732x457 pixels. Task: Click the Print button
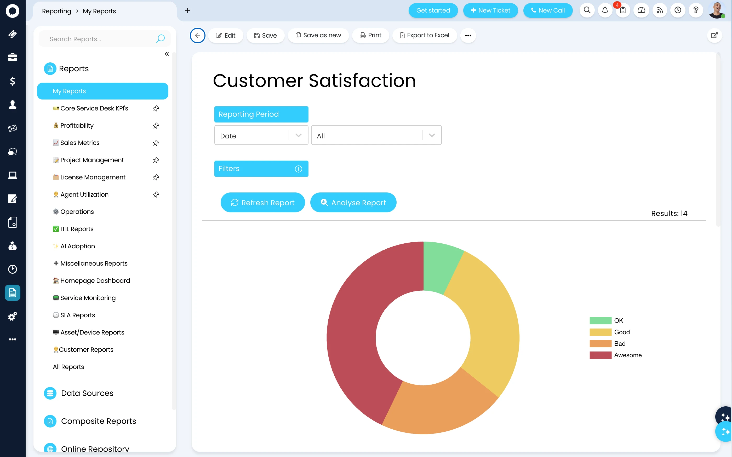370,35
